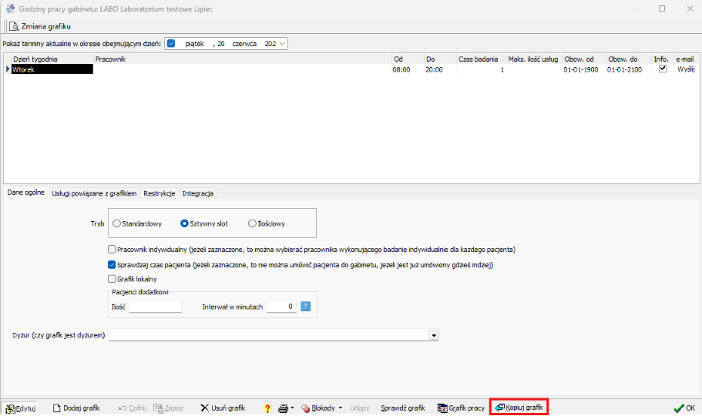Viewport: 702px width, 416px height.
Task: Click the Dodaj grafik page icon
Action: point(56,408)
